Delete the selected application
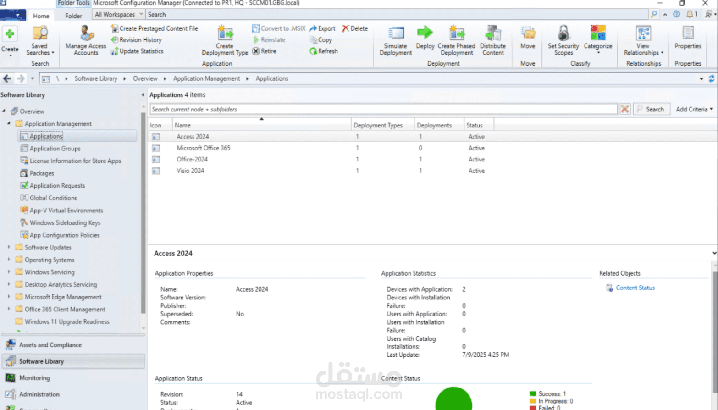Screen dimensions: 718x410 point(355,28)
